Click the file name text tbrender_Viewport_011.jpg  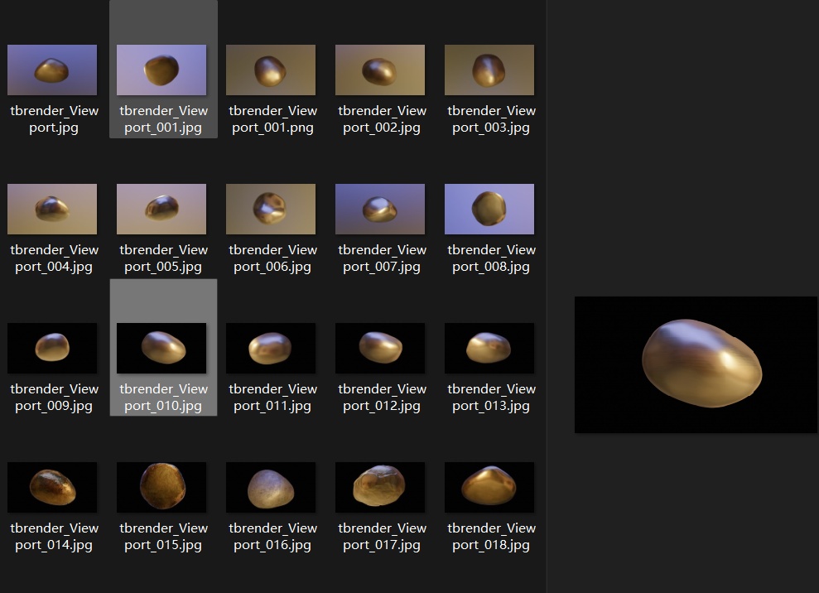pos(272,397)
